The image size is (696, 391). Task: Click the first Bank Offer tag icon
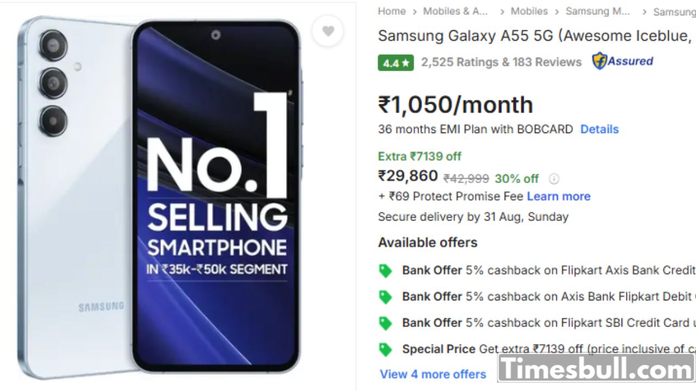[386, 271]
